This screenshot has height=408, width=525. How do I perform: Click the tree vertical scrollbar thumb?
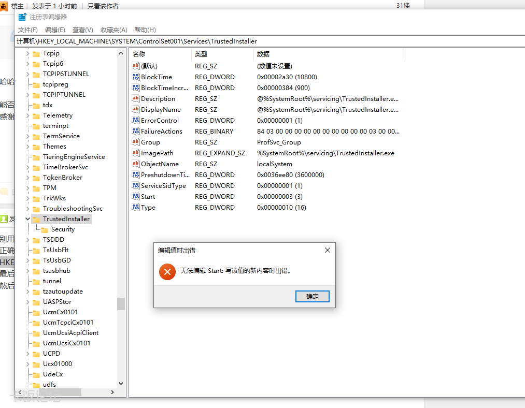tap(121, 303)
